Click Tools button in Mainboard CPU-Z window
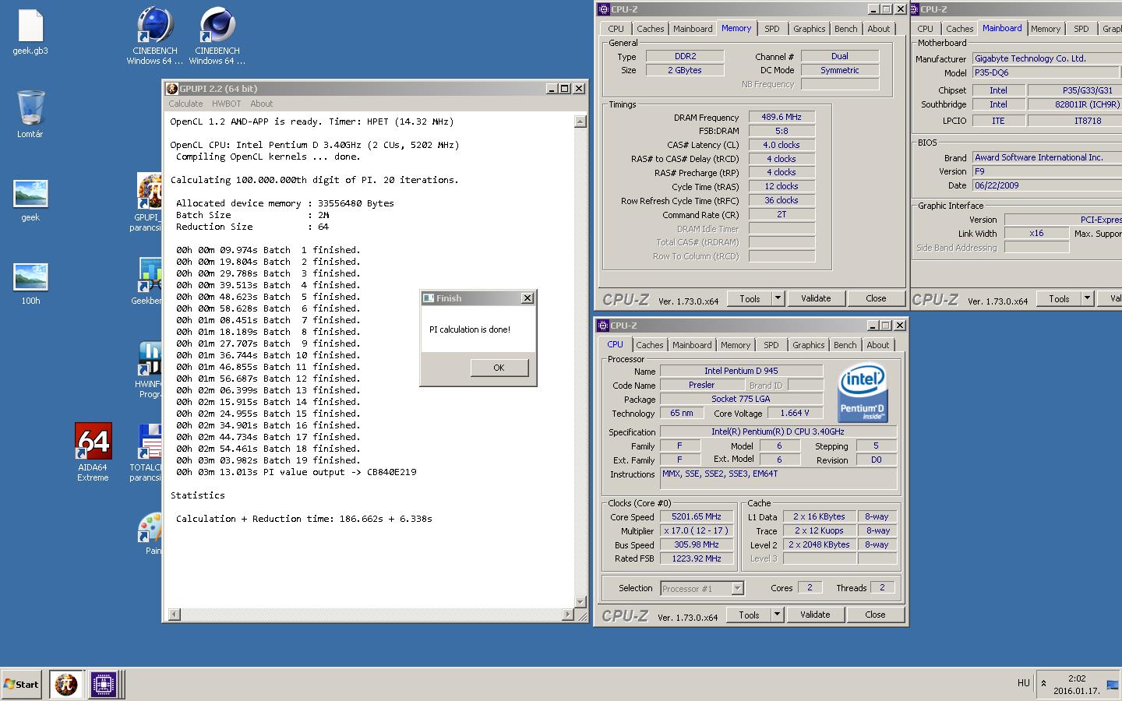The image size is (1122, 701). [x=1059, y=298]
